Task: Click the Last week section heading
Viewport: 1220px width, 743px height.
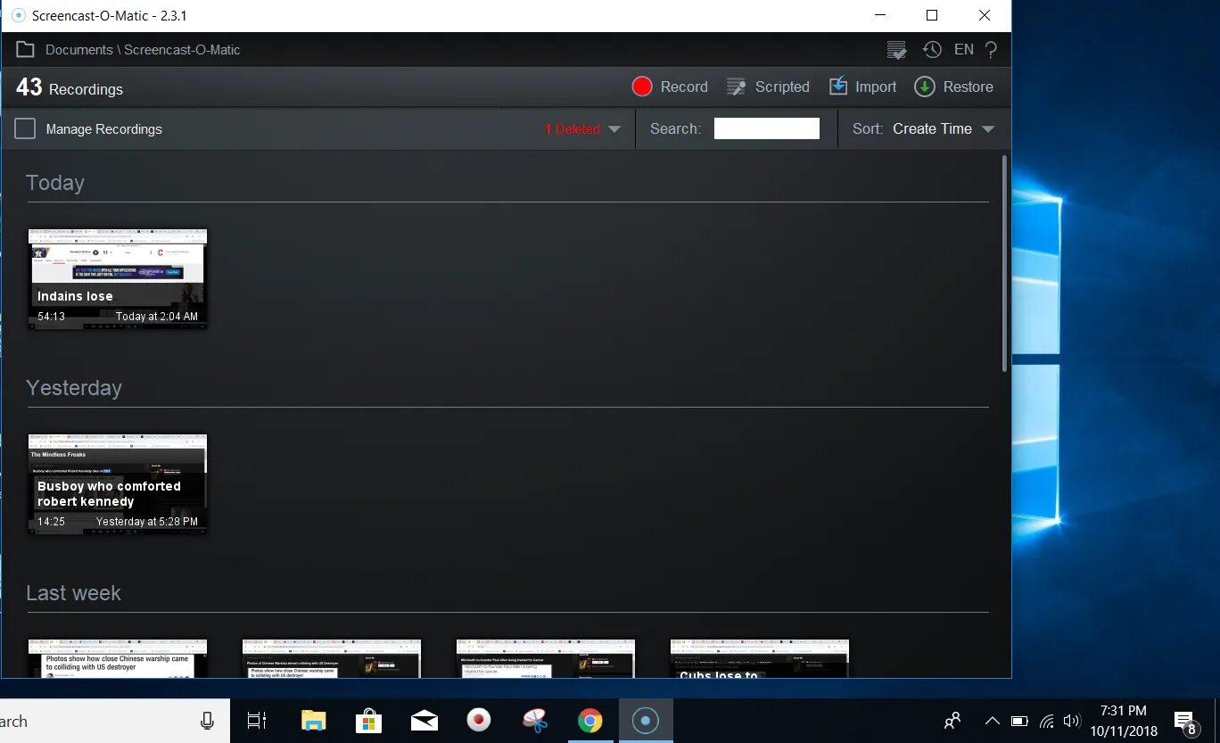Action: pyautogui.click(x=73, y=593)
